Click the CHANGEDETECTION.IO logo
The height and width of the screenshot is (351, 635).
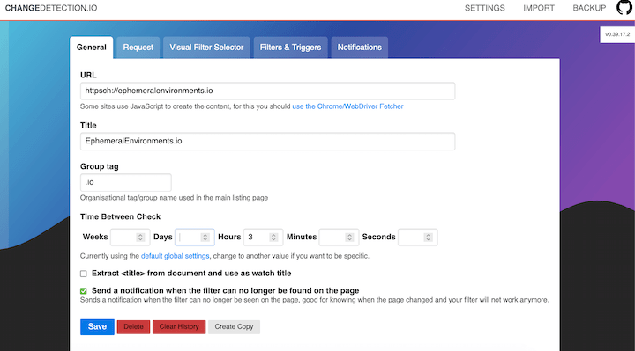pos(51,8)
